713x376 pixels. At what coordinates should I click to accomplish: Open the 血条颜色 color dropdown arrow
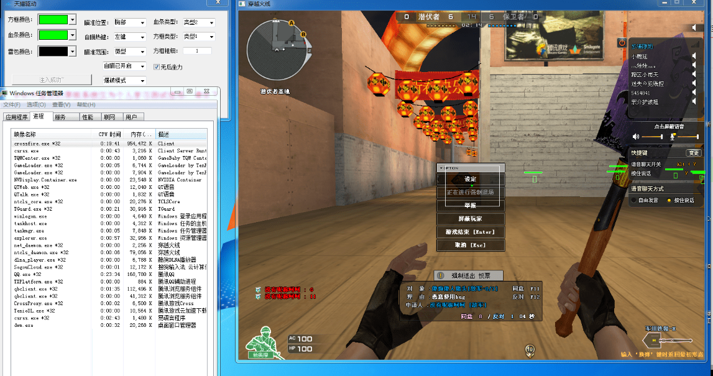coord(72,35)
